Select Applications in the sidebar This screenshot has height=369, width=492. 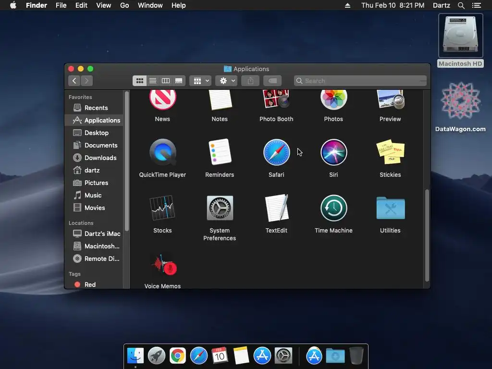(x=94, y=121)
